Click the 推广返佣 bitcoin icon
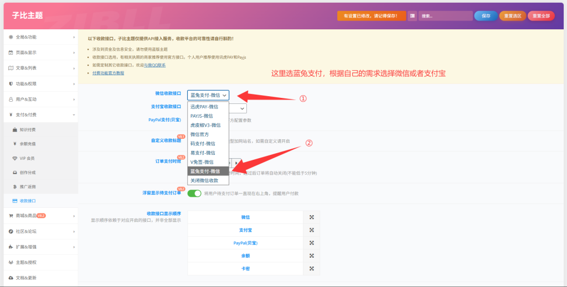 tap(15, 187)
